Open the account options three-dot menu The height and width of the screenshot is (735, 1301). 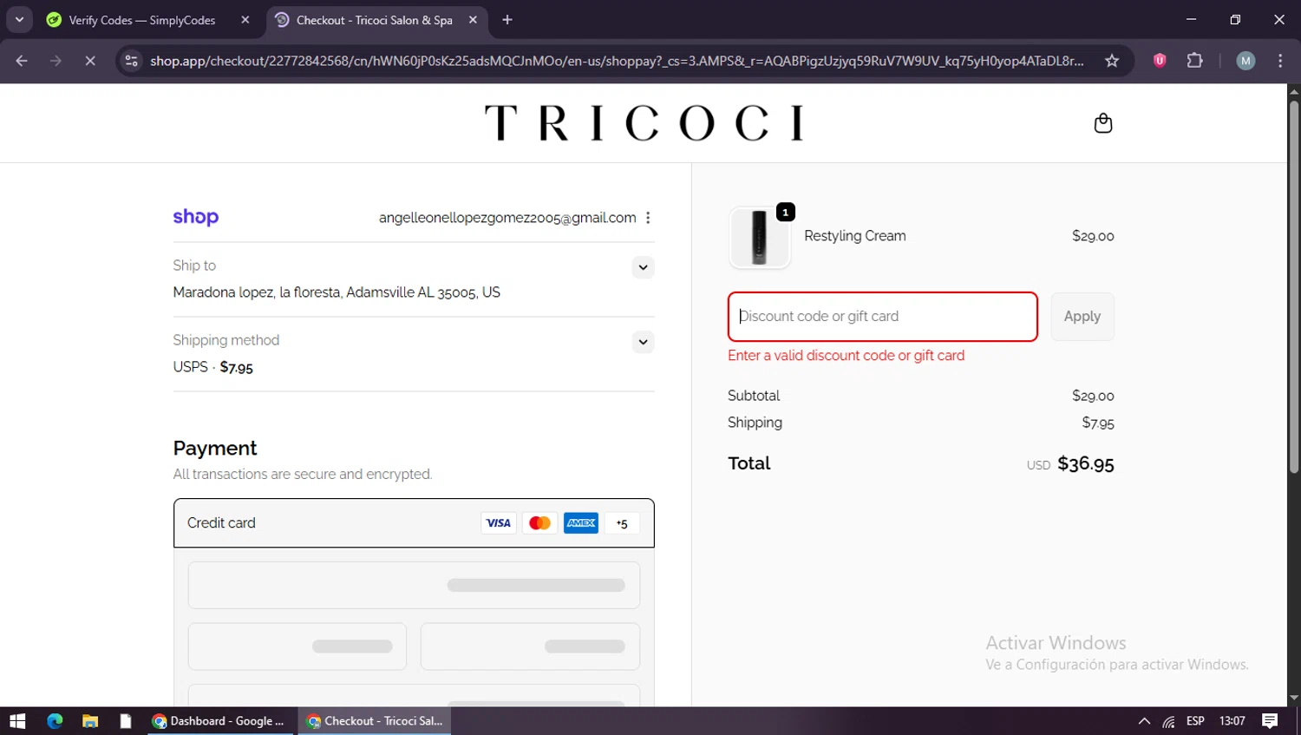(648, 218)
